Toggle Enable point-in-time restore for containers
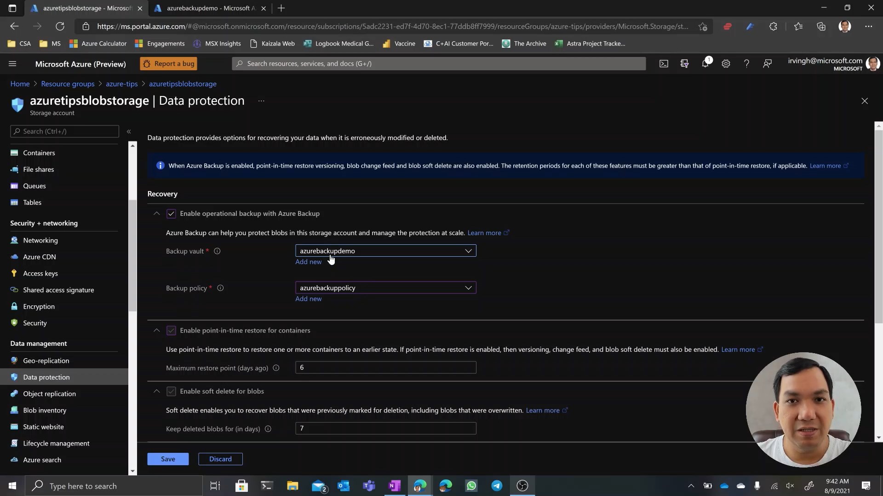Image resolution: width=883 pixels, height=496 pixels. tap(171, 331)
